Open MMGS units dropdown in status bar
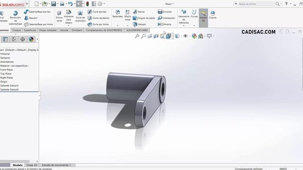The height and width of the screenshot is (170, 303). point(296,169)
